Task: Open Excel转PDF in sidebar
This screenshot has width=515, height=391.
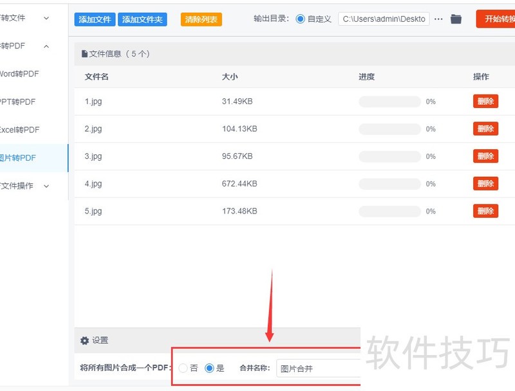Action: point(19,130)
